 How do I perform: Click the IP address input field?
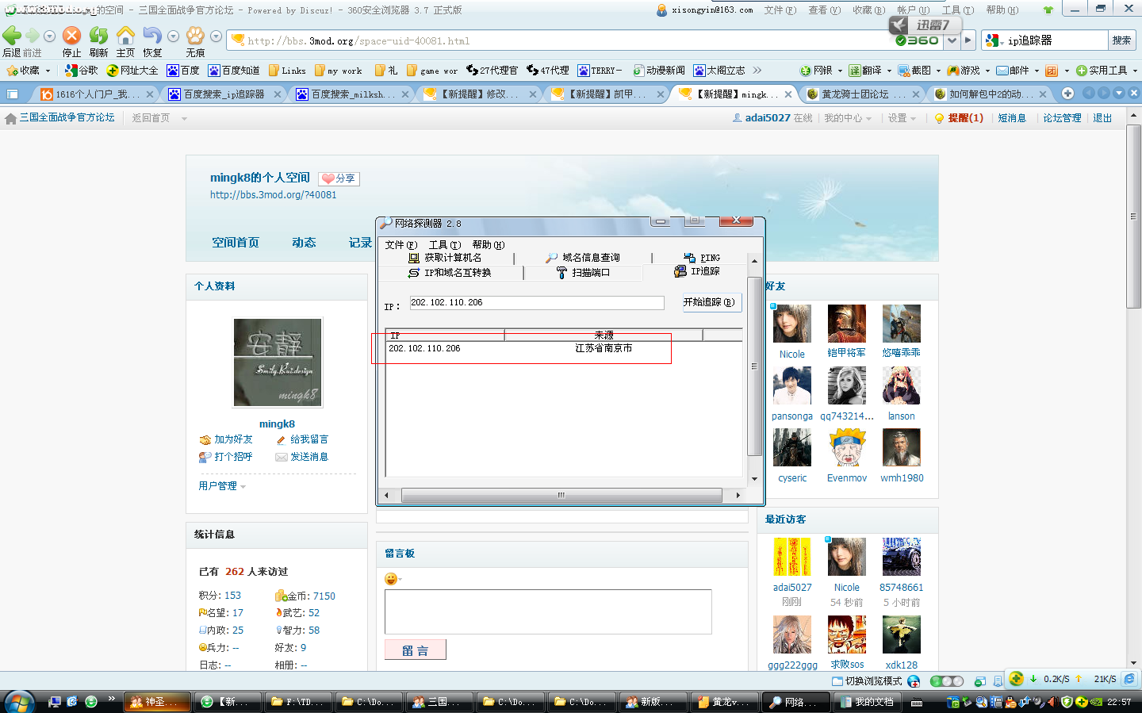tap(536, 303)
